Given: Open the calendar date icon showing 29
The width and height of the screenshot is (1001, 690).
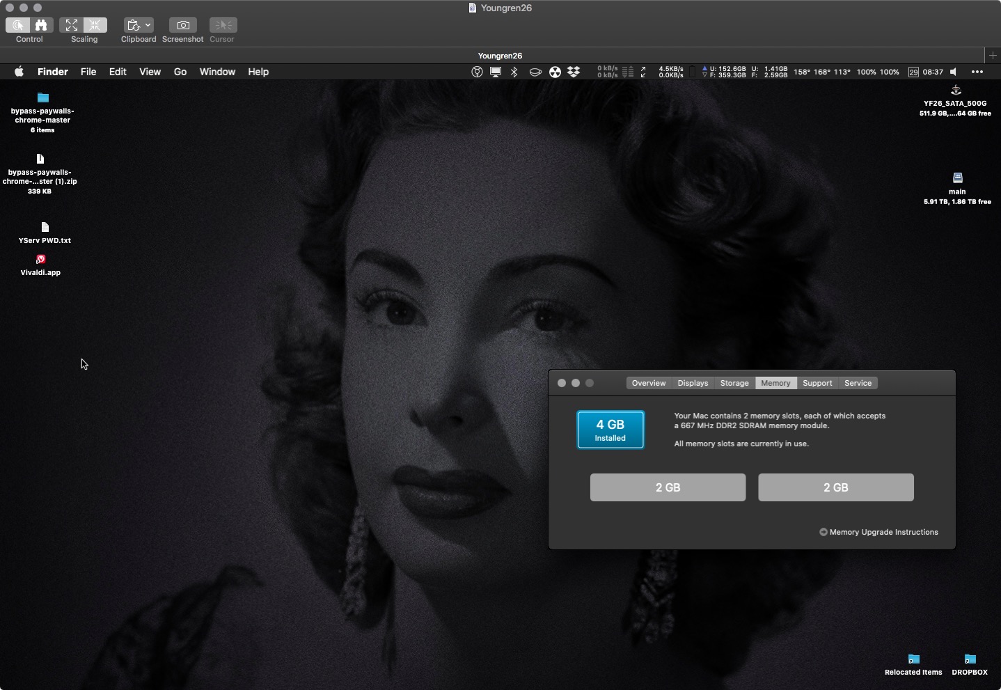Looking at the screenshot, I should [x=913, y=72].
